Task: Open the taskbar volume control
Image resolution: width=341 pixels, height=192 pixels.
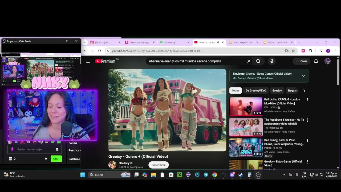Action: (x=316, y=175)
